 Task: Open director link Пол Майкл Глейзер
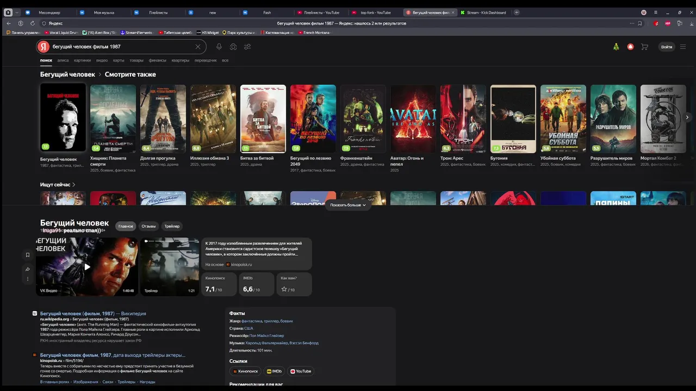coord(266,336)
